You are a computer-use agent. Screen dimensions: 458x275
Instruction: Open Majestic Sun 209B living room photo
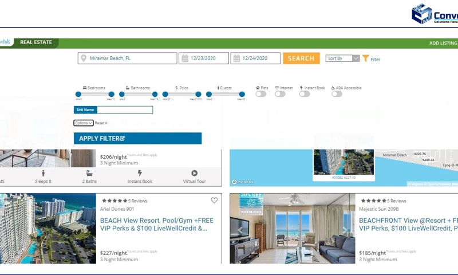click(x=293, y=228)
